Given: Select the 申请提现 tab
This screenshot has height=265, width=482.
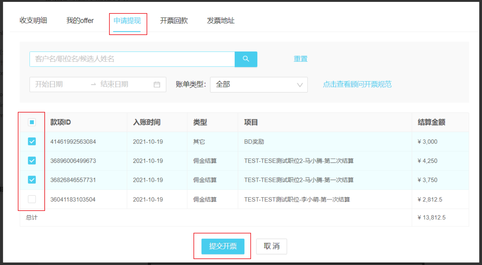Looking at the screenshot, I should (127, 21).
